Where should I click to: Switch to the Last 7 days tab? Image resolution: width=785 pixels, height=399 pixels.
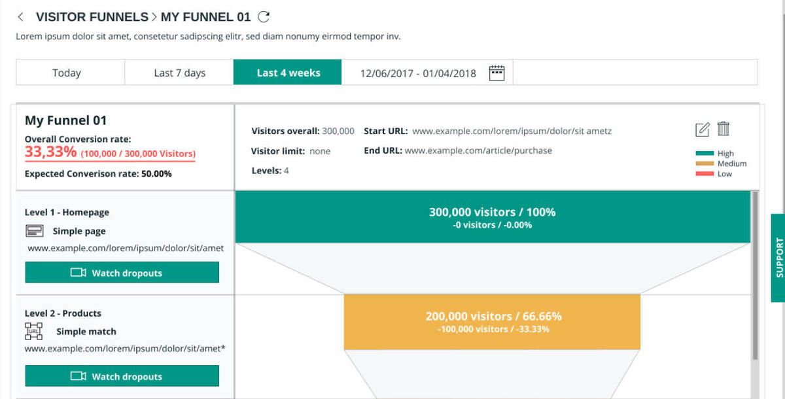(x=179, y=73)
